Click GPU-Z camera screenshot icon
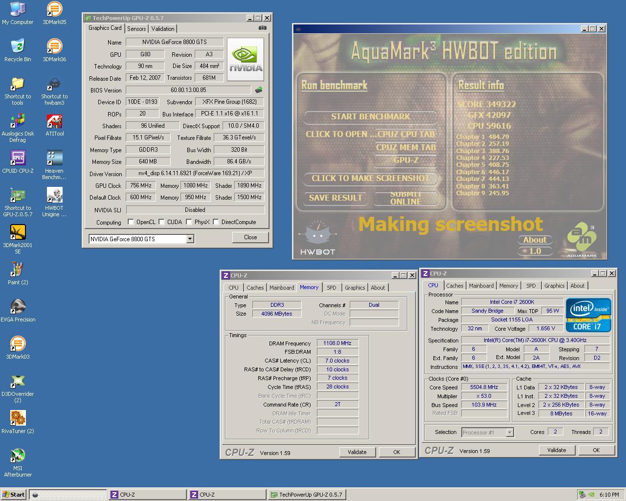The image size is (626, 501). click(263, 28)
